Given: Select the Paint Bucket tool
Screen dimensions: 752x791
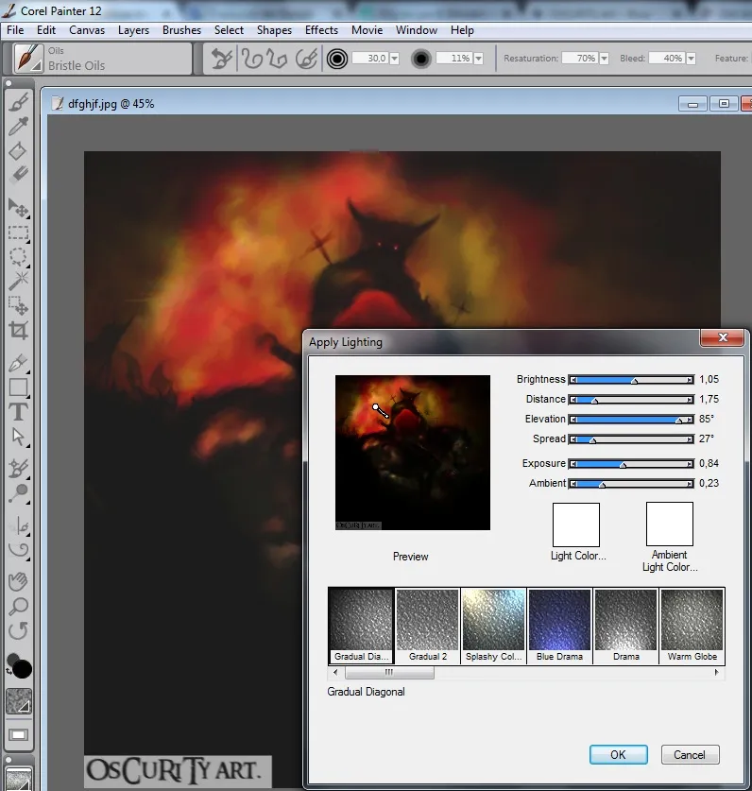Looking at the screenshot, I should click(18, 151).
